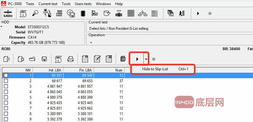Start the test with top toolbar play button
253x122 pixels.
[198, 14]
